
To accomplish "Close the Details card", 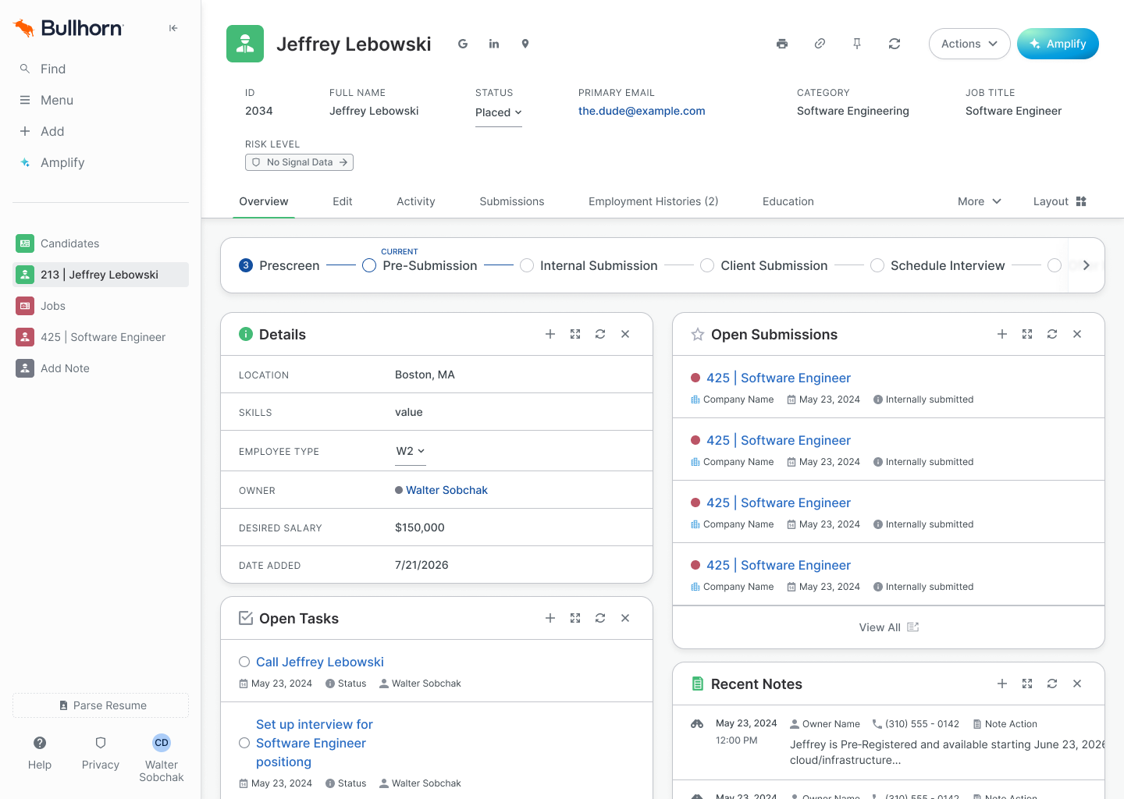I will [625, 334].
